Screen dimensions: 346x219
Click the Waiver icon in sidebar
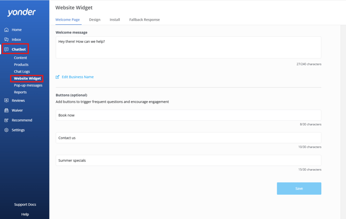tap(6, 110)
